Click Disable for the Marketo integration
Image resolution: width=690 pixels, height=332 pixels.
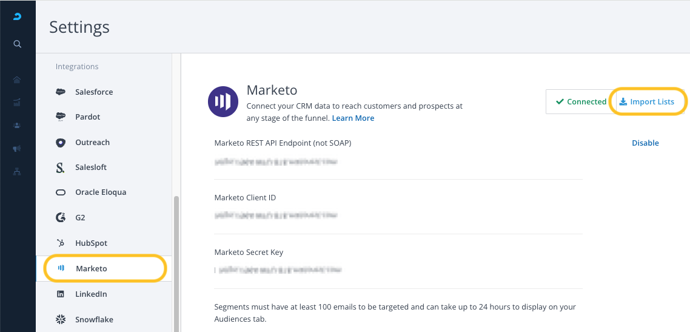click(x=645, y=143)
